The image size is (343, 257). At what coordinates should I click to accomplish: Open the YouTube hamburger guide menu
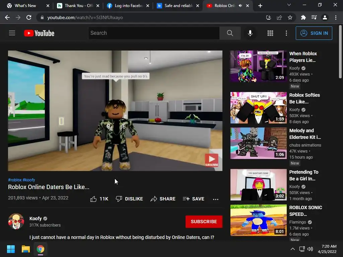point(12,33)
